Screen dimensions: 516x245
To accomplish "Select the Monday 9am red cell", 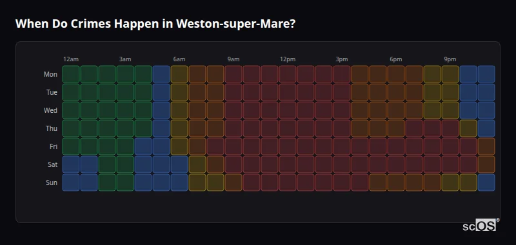I will (x=233, y=74).
